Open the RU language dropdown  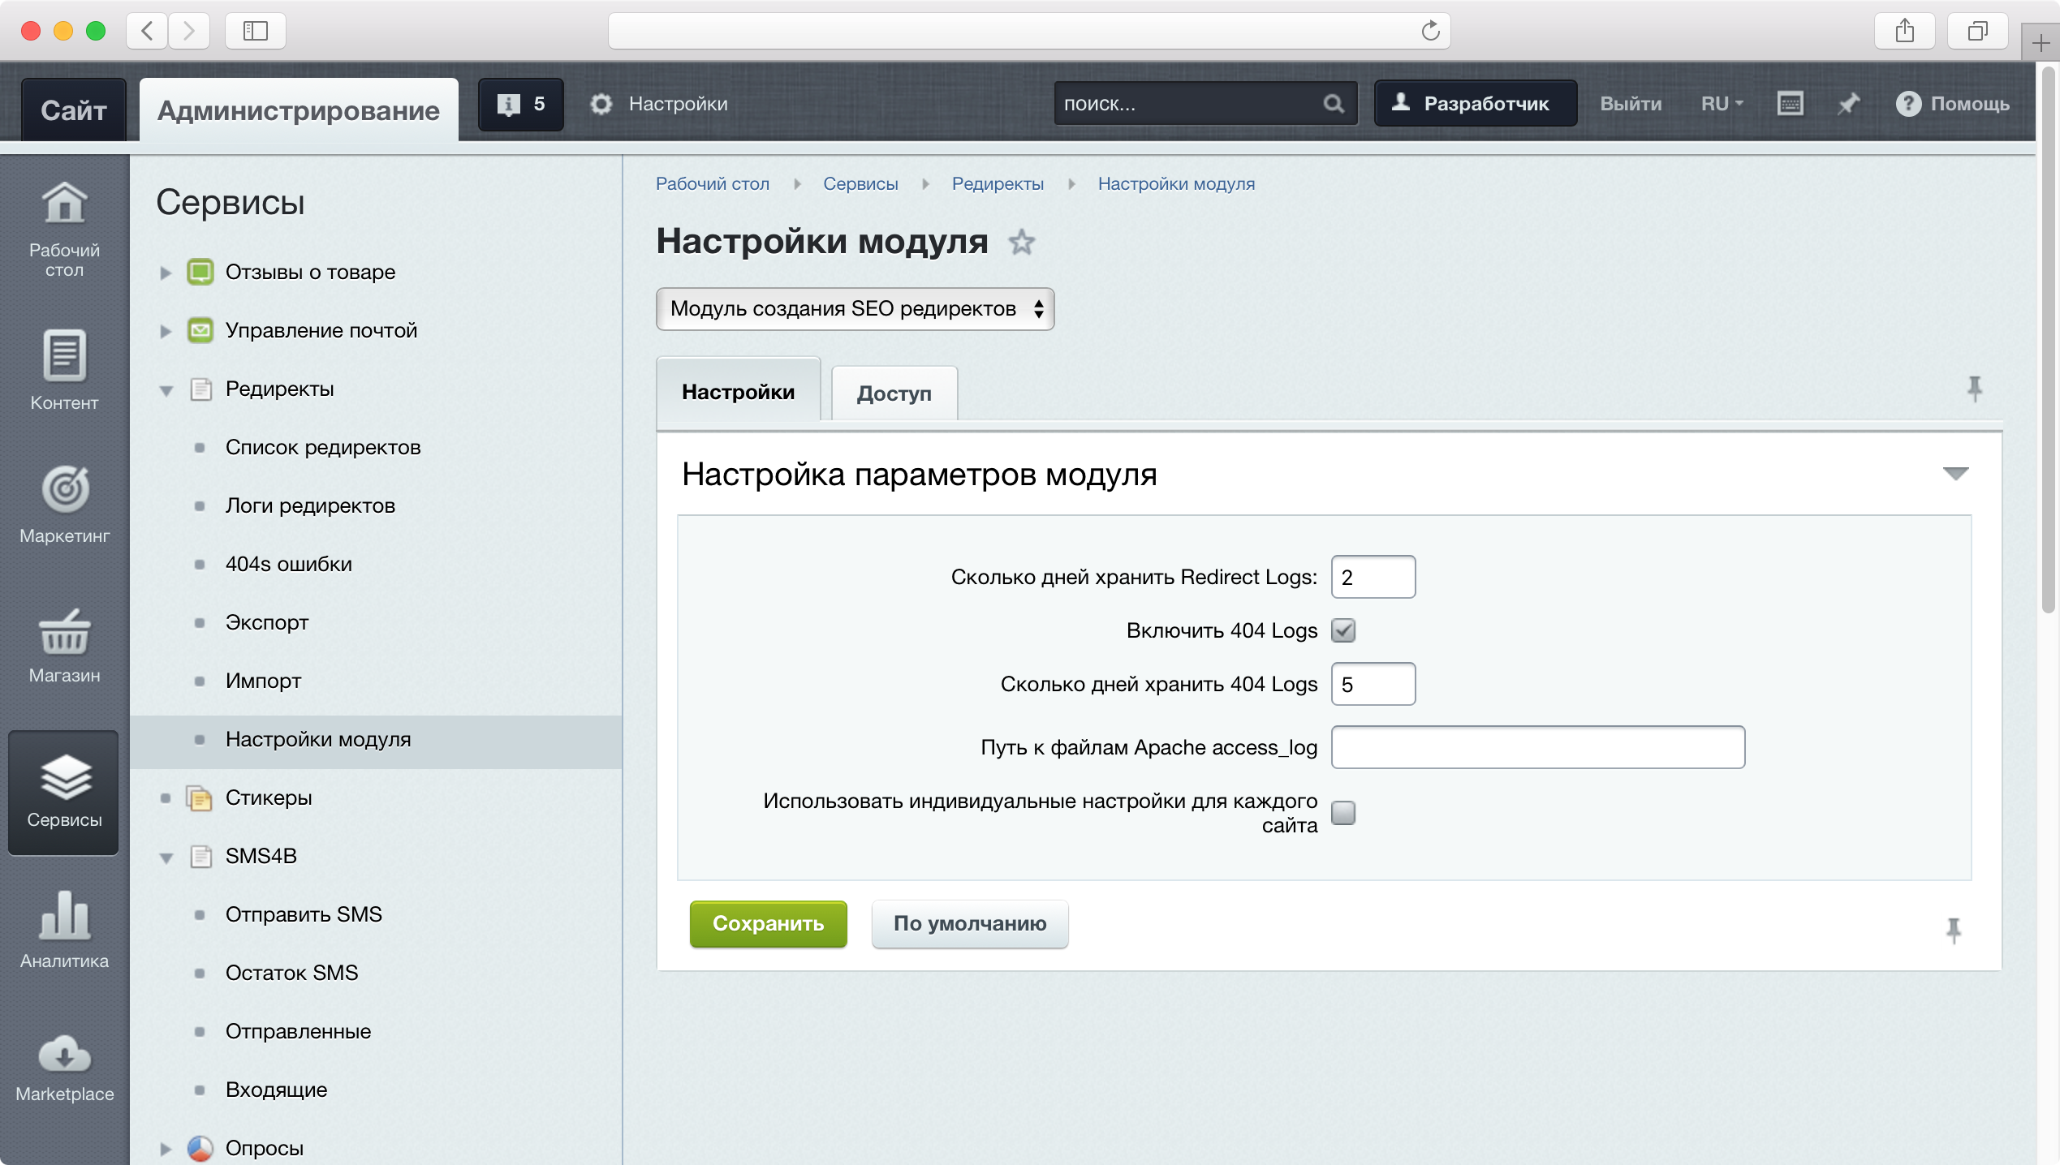click(x=1722, y=104)
